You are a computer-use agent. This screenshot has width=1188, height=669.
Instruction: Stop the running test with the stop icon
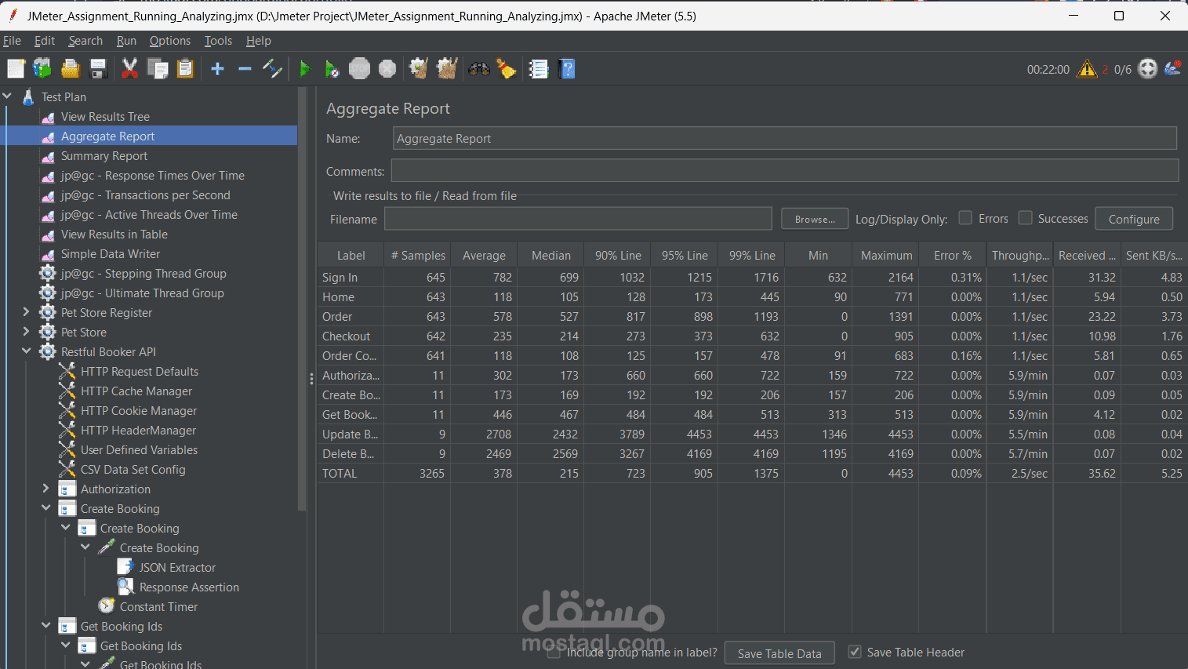359,68
